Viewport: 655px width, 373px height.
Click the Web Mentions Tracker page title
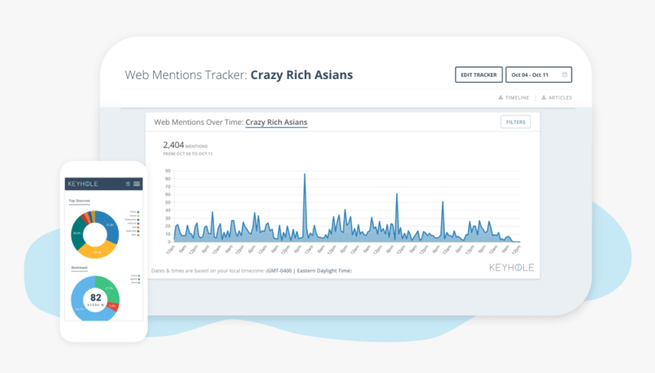238,75
